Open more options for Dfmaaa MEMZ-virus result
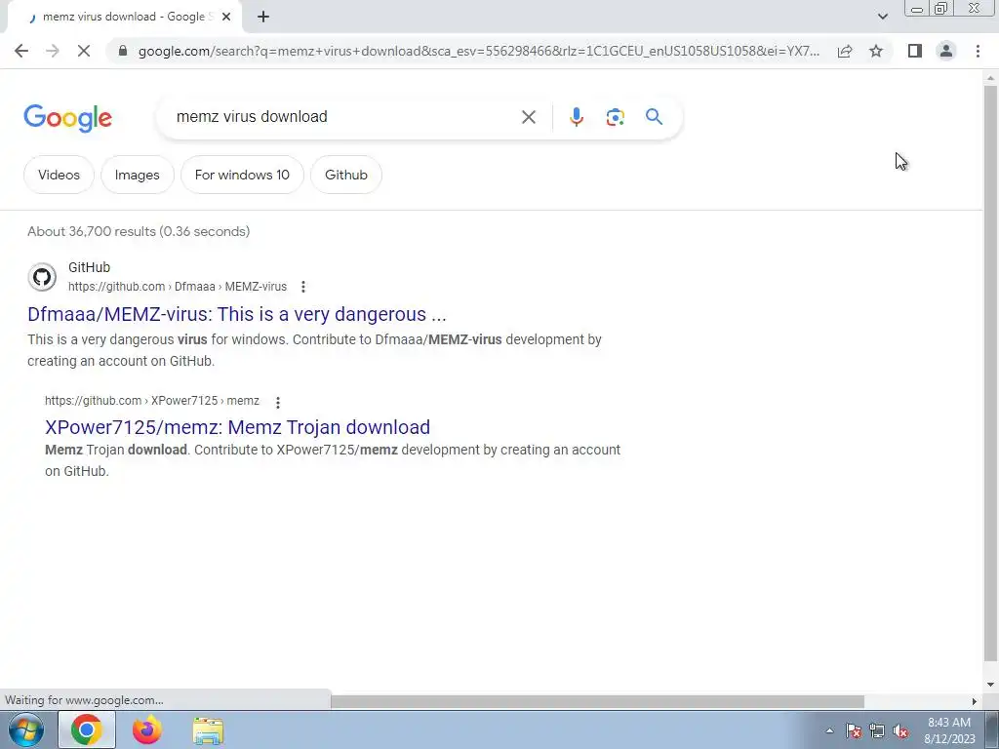This screenshot has width=999, height=749. coord(303,287)
